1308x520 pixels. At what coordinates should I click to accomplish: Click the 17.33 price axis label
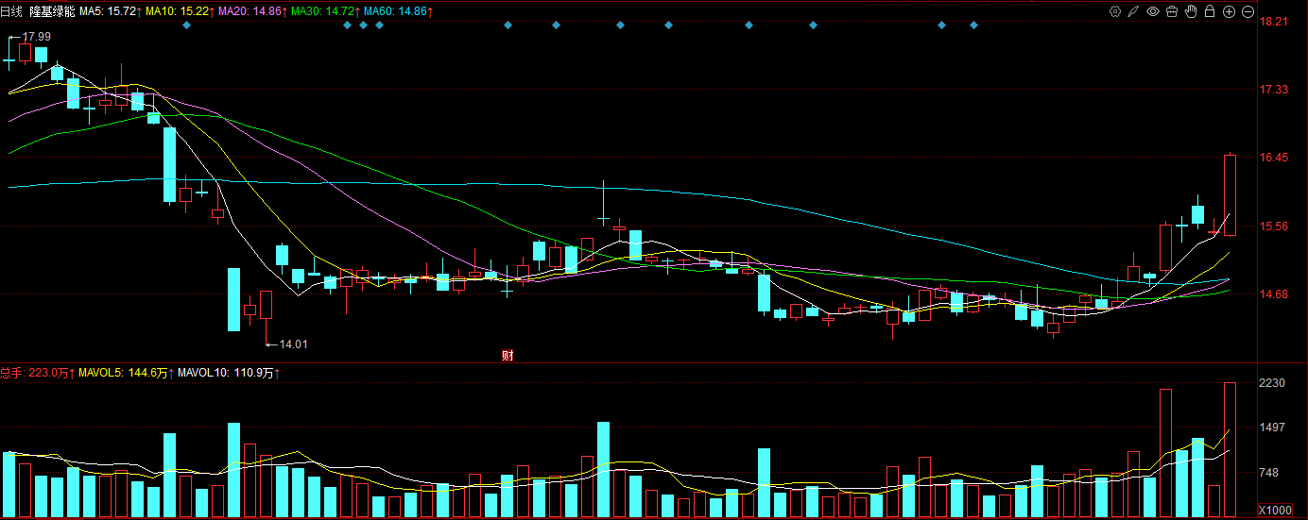pyautogui.click(x=1274, y=90)
